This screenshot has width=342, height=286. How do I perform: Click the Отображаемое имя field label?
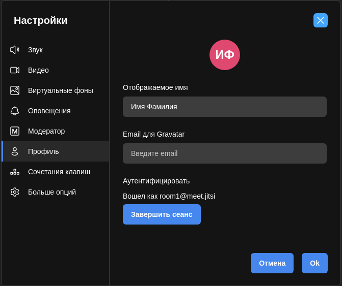[x=155, y=87]
